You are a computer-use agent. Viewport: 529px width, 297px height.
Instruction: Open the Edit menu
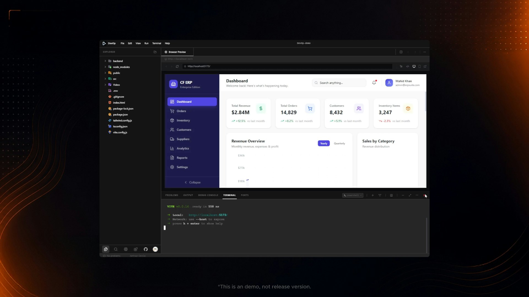click(x=130, y=43)
